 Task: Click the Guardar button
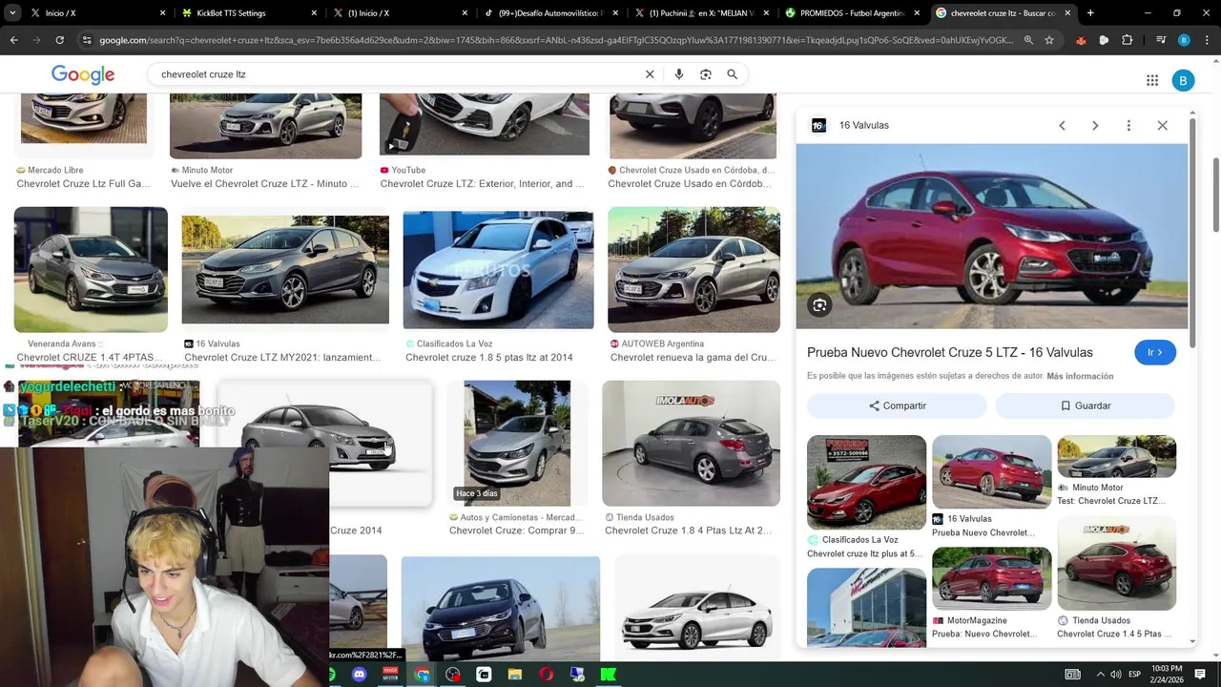(1085, 406)
